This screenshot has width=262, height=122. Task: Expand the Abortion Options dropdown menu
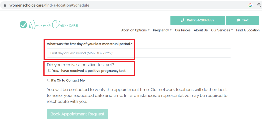coord(135,30)
